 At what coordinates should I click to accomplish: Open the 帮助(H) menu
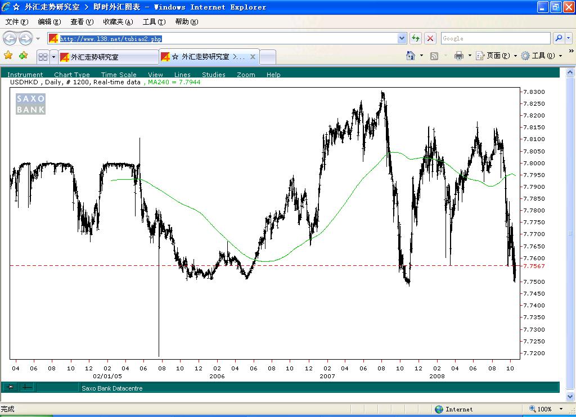click(x=187, y=22)
